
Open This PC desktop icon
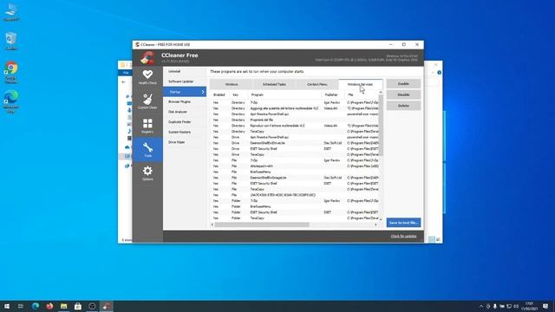pyautogui.click(x=11, y=12)
